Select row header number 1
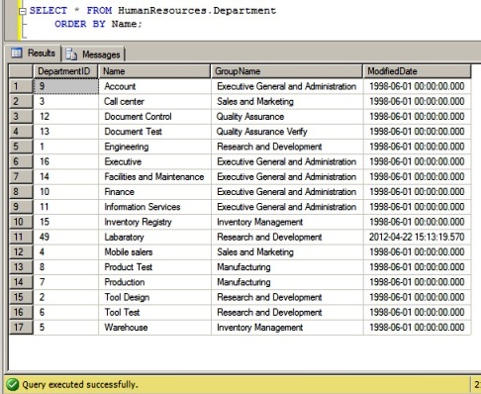This screenshot has height=394, width=481. pos(21,86)
